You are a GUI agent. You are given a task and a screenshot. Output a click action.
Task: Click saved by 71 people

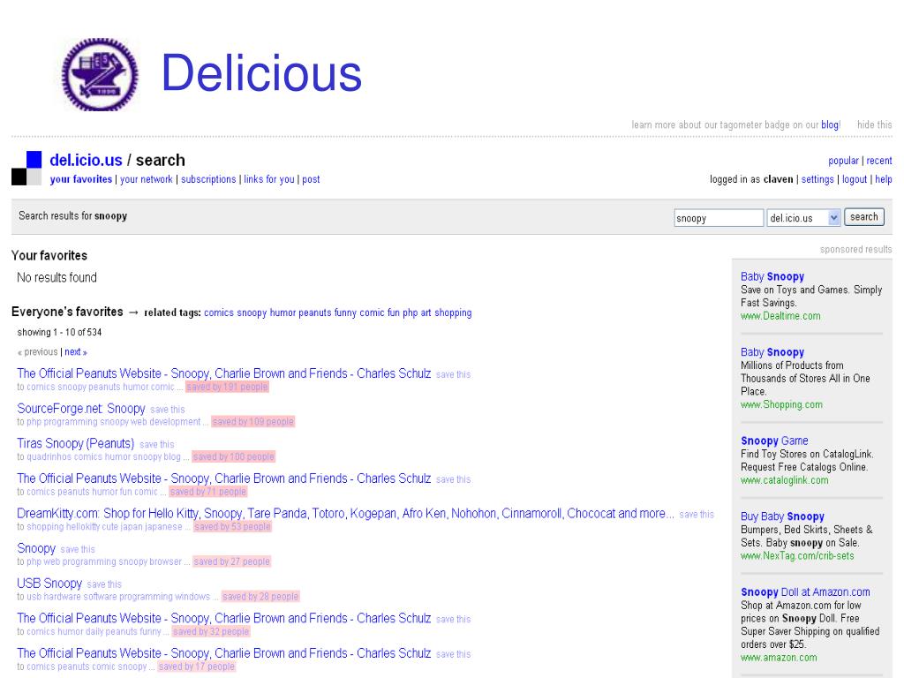pos(207,492)
